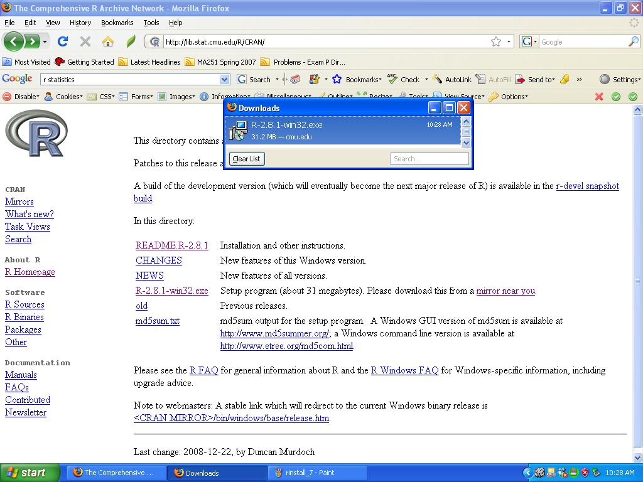Click the Home icon in navigation bar
This screenshot has height=482, width=643.
click(x=108, y=42)
